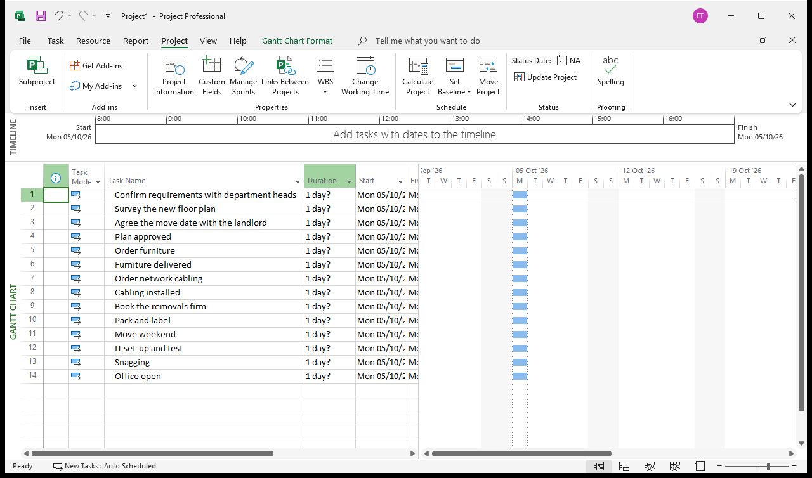Click the vertical scrollbar in Gantt chart

[x=801, y=292]
